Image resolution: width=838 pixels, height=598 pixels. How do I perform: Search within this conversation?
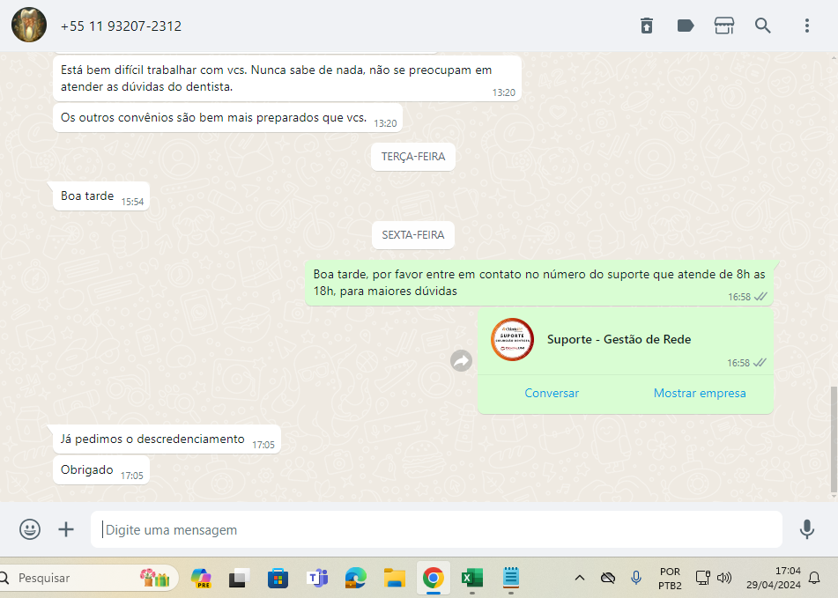[762, 26]
